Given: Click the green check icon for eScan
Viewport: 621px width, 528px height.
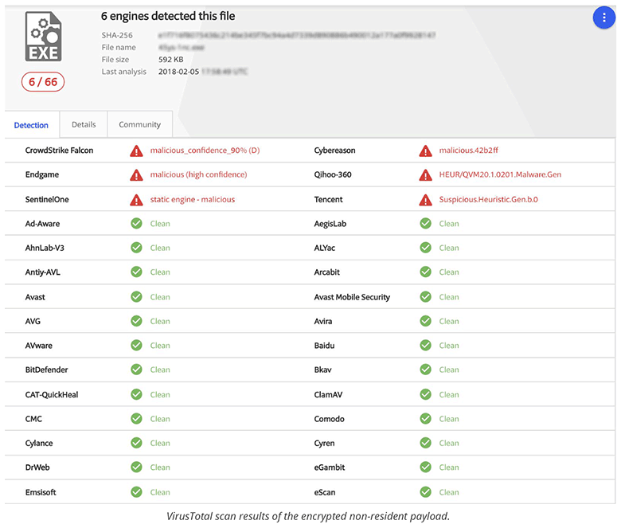Looking at the screenshot, I should (426, 492).
